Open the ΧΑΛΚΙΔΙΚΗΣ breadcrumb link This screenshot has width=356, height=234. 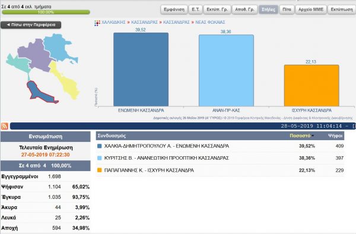point(113,22)
